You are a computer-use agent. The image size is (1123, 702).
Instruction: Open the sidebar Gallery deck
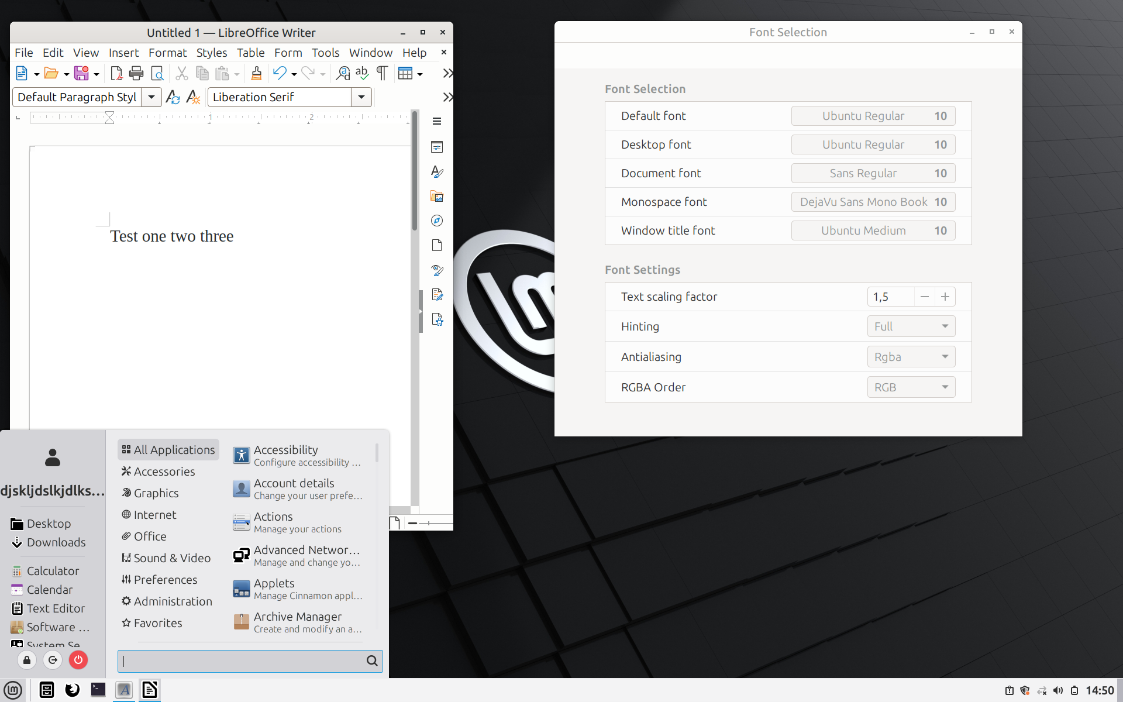pos(437,196)
